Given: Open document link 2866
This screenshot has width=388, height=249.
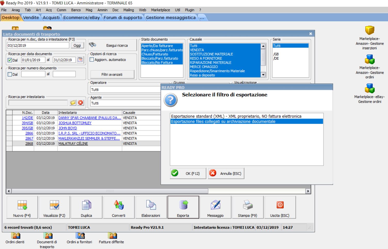Looking at the screenshot, I should [29, 133].
